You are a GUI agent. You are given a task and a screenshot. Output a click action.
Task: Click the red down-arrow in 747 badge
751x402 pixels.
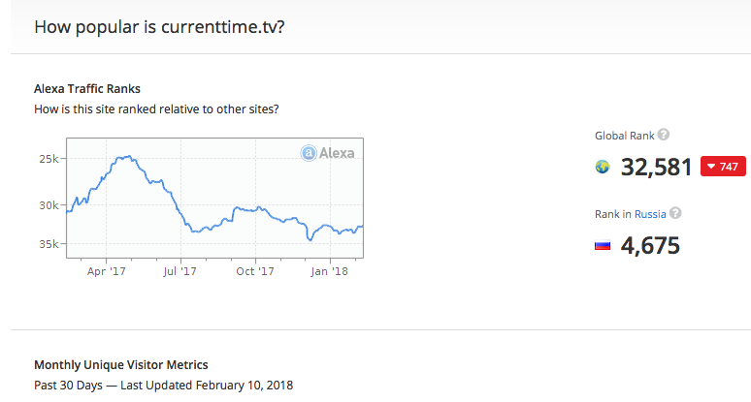(711, 167)
